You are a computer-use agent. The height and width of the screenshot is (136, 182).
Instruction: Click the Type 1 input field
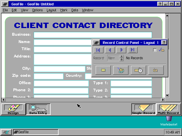pyautogui.click(x=131, y=83)
